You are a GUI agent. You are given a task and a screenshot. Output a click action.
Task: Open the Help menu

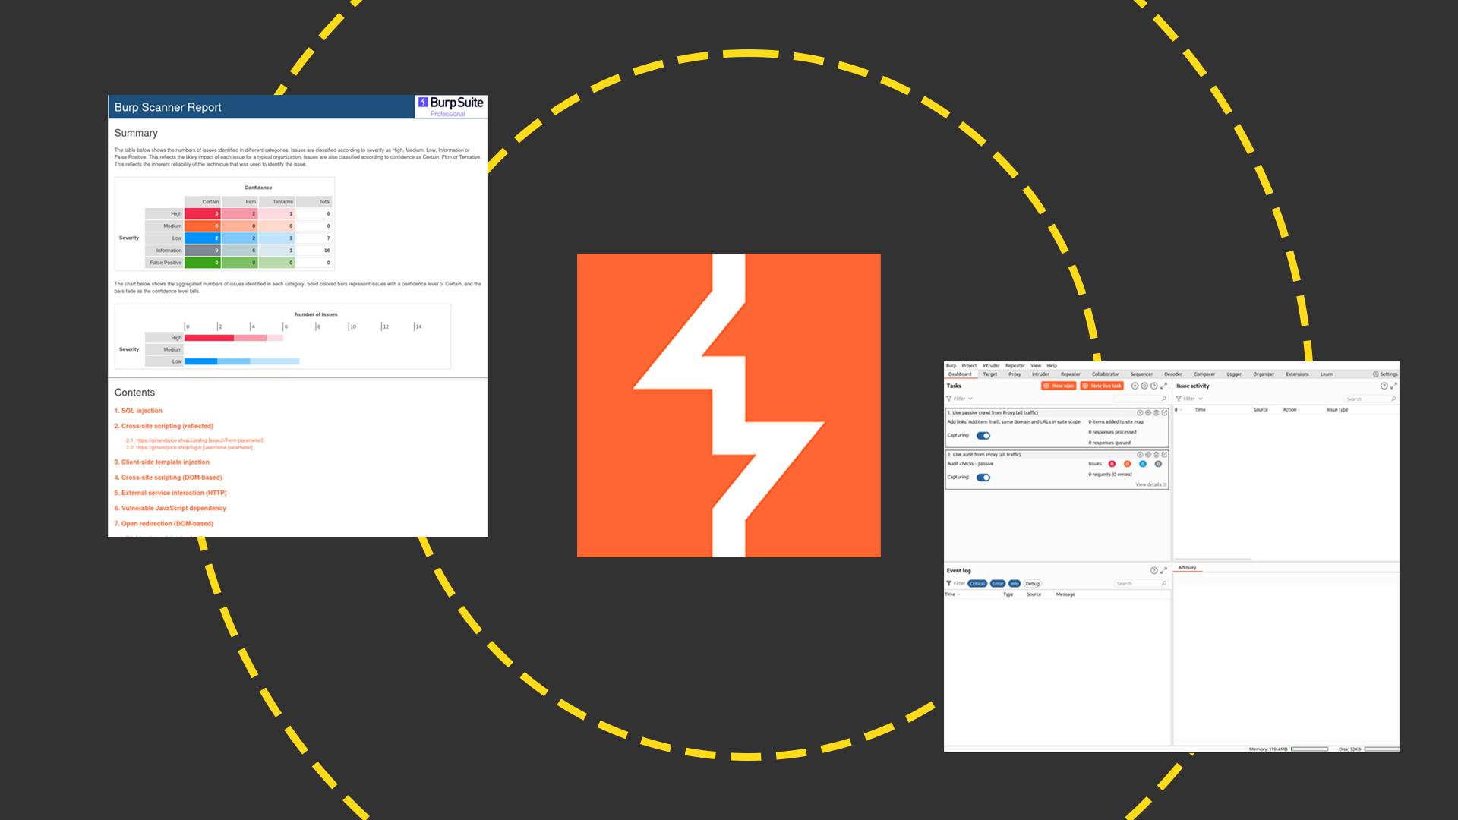(1052, 366)
